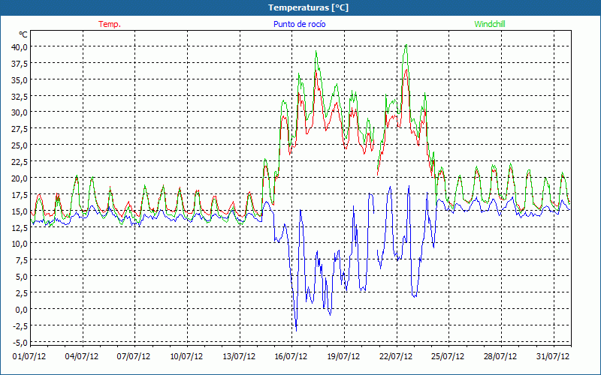601x375 pixels.
Task: Click the 16/07/12 date label
Action: [x=291, y=356]
